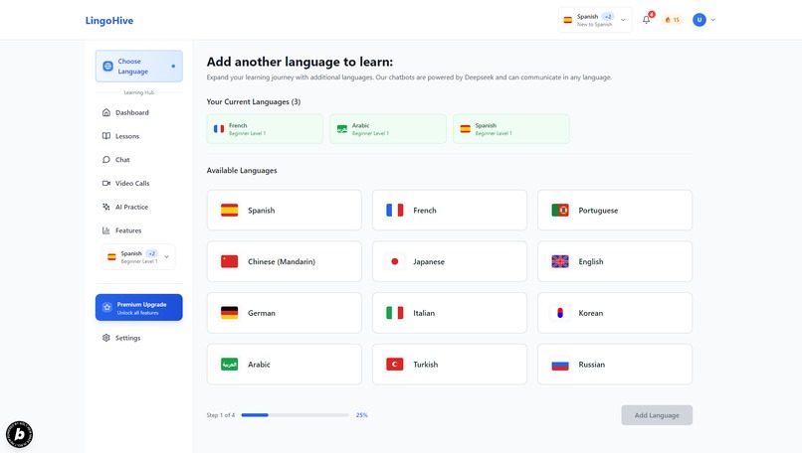Click the Step 1 of 4 progress bar
The height and width of the screenshot is (453, 802).
pyautogui.click(x=296, y=415)
